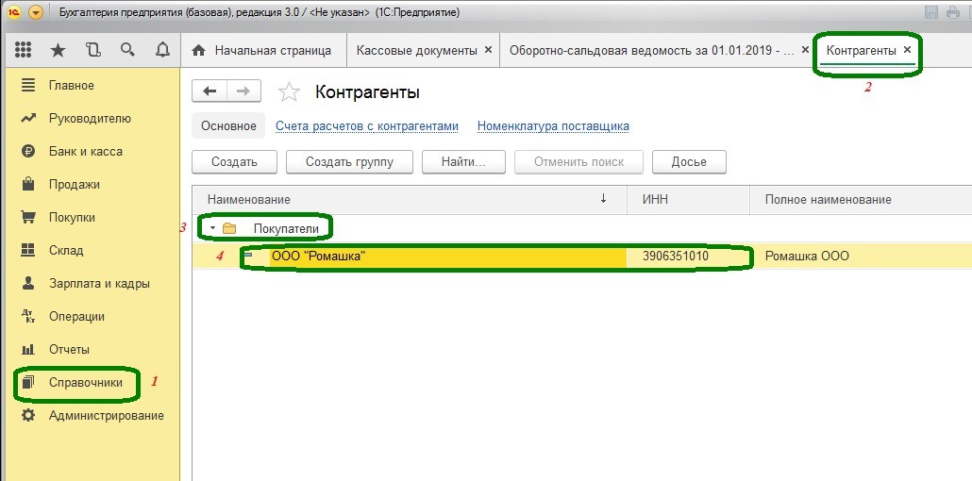Image resolution: width=972 pixels, height=481 pixels.
Task: Open the Отчеты section
Action: (x=70, y=349)
